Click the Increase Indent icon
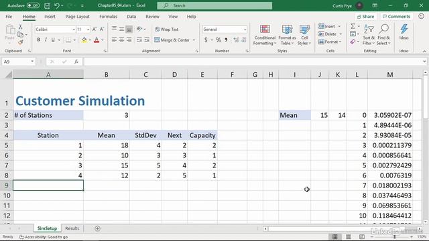The width and height of the screenshot is (429, 241). [x=147, y=40]
